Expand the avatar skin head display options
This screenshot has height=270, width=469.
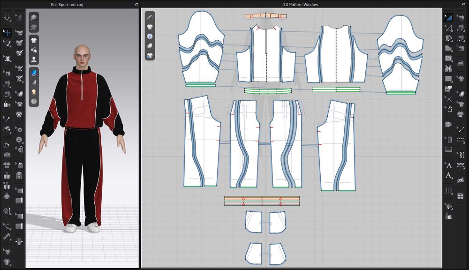[34, 92]
